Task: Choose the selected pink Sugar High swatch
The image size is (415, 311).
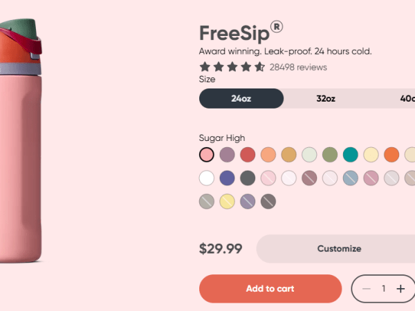Action: tap(206, 155)
